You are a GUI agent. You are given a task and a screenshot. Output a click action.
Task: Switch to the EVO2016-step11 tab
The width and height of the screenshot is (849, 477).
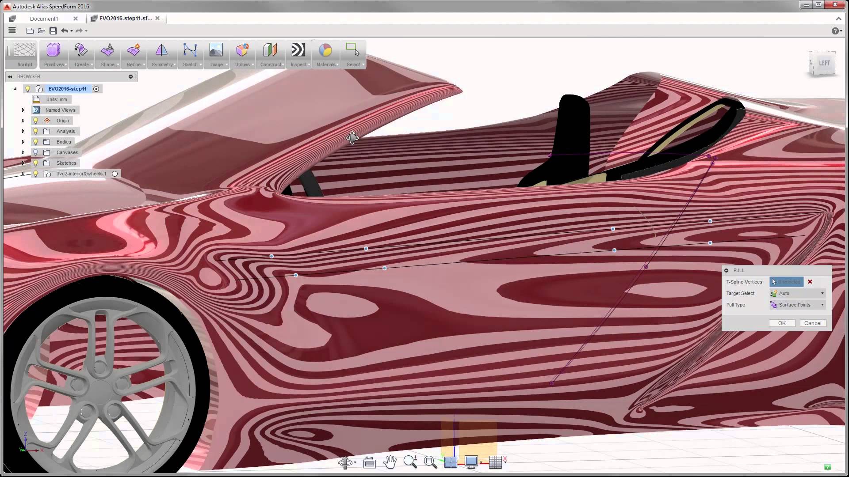click(125, 19)
